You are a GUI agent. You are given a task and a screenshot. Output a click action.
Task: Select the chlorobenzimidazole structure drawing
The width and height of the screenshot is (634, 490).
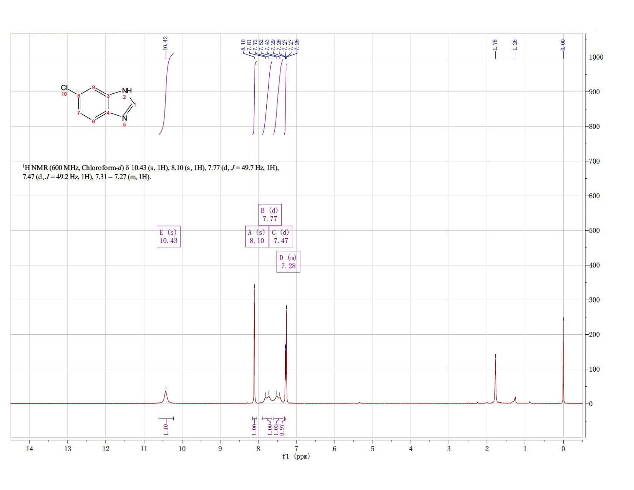point(98,104)
